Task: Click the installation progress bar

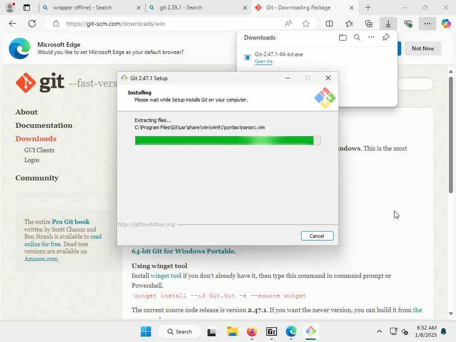Action: [228, 140]
